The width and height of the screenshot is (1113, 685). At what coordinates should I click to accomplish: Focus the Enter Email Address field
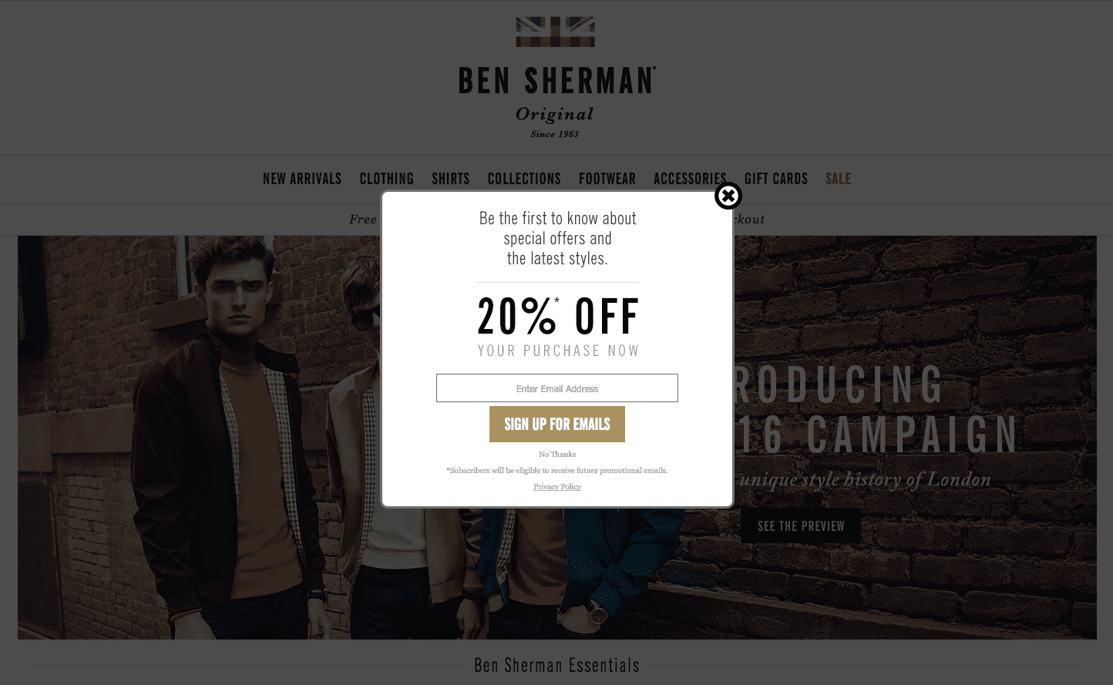click(x=556, y=388)
